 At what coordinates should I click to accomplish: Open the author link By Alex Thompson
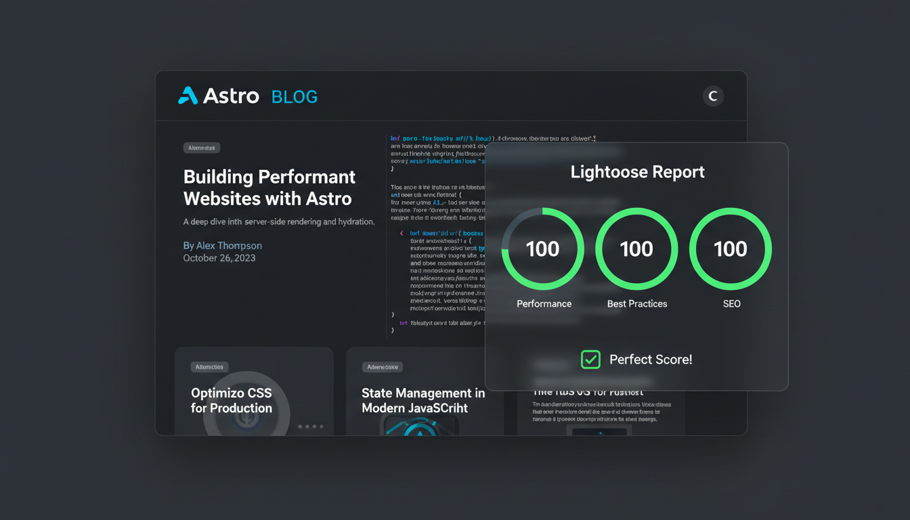pos(222,245)
